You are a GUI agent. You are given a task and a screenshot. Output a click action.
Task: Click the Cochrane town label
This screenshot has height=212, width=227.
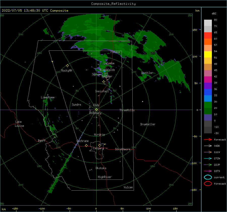coord(82,141)
